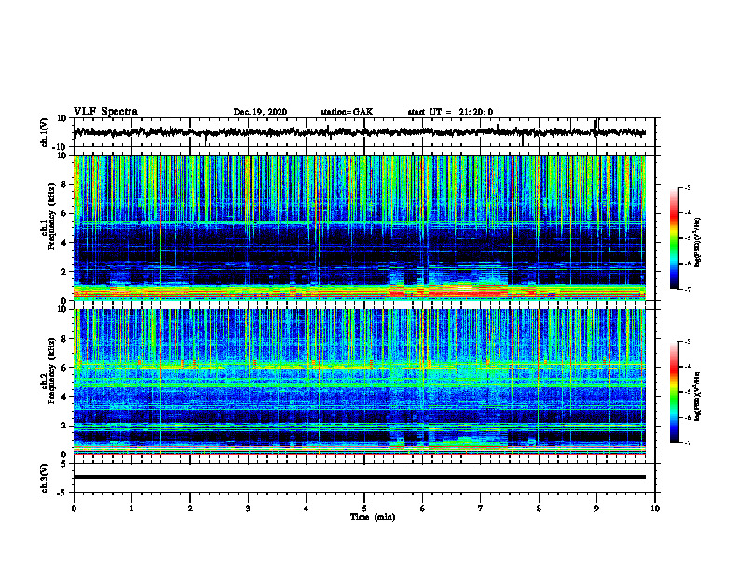This screenshot has height=570, width=738.
Task: Click the "-3" value atop ch.2 colorbar
Action: click(687, 342)
